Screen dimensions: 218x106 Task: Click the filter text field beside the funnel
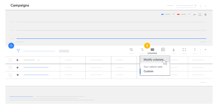(x=39, y=51)
